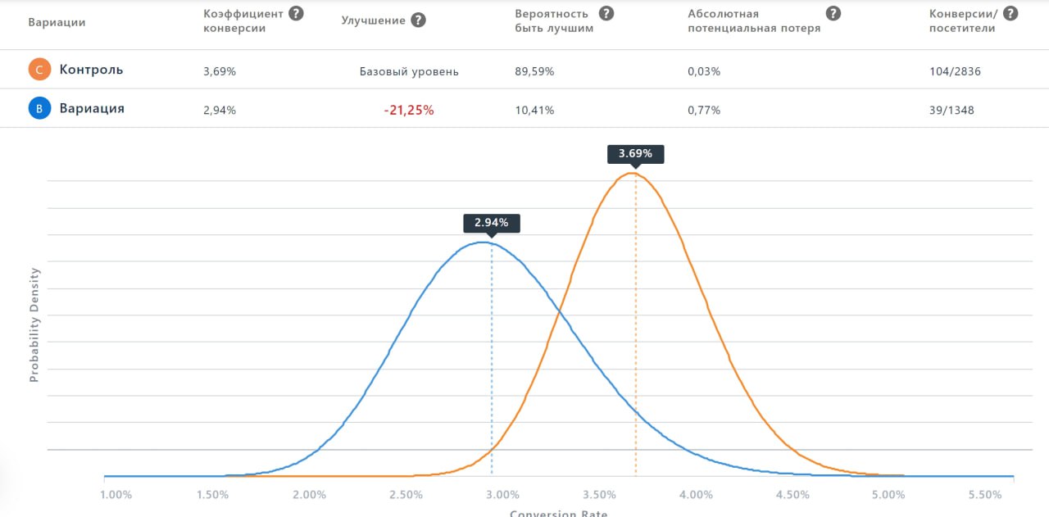1049x517 pixels.
Task: Click the orange C Контроль badge
Action: [x=39, y=70]
